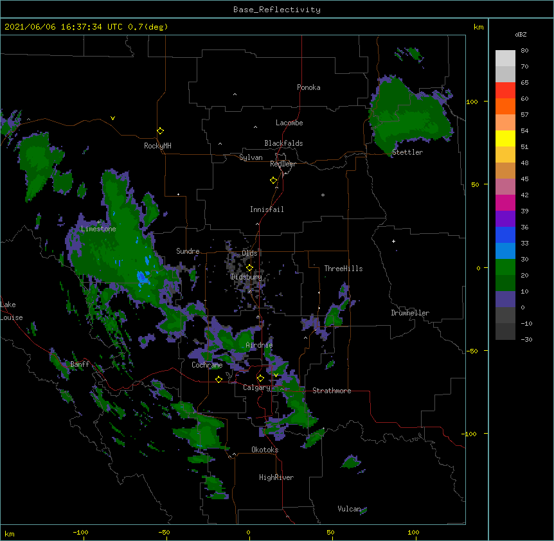554x541 pixels.
Task: Click the yellow diamond marker south of RedDeer
Action: pos(273,181)
